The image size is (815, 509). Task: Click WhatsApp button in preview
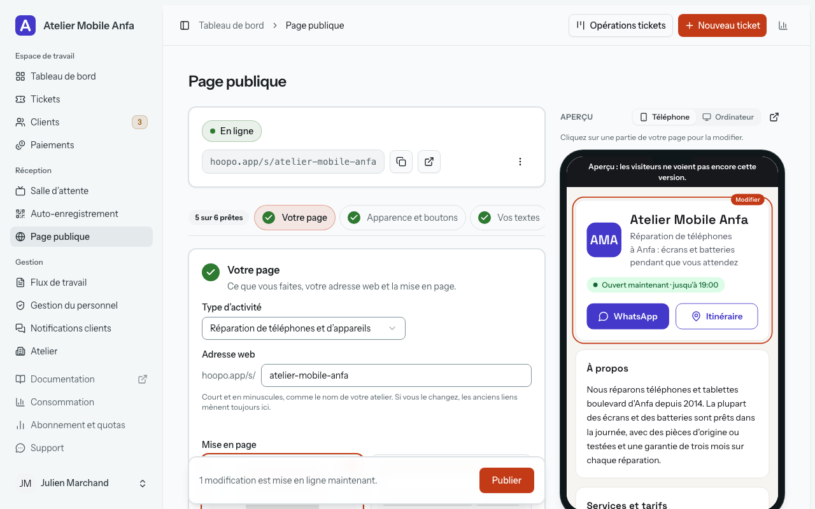(628, 316)
